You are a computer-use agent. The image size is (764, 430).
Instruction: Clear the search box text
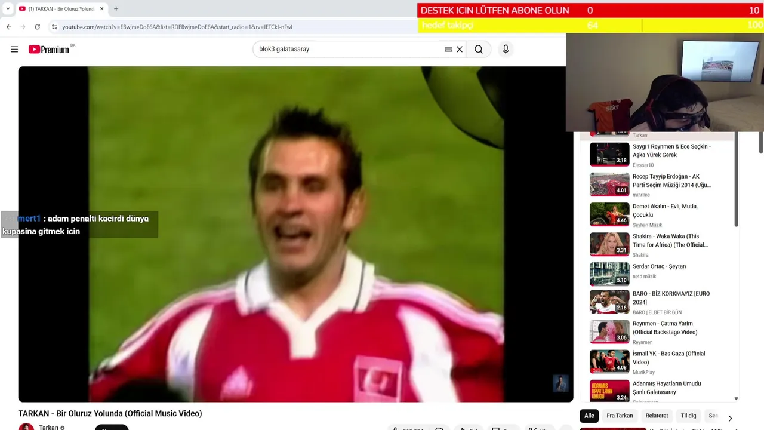(460, 50)
